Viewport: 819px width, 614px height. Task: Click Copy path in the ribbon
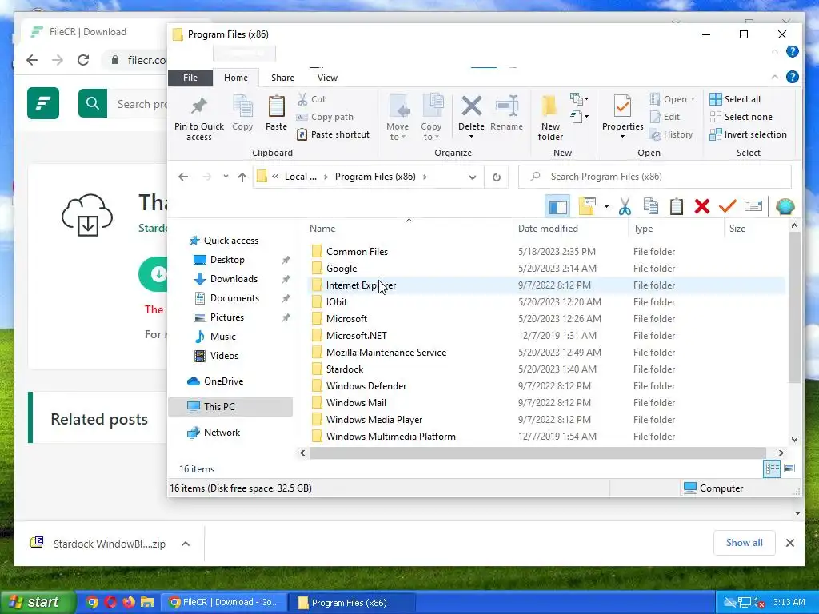pos(325,117)
